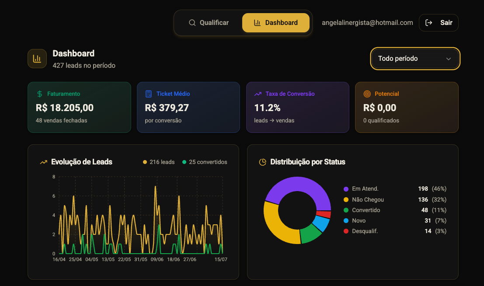Click the Dashboard page heading

(x=73, y=53)
